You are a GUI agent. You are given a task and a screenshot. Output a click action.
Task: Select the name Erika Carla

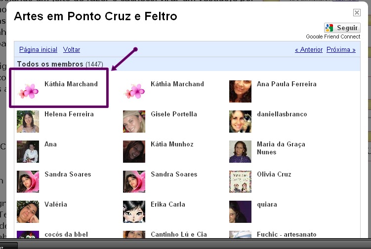tap(168, 204)
